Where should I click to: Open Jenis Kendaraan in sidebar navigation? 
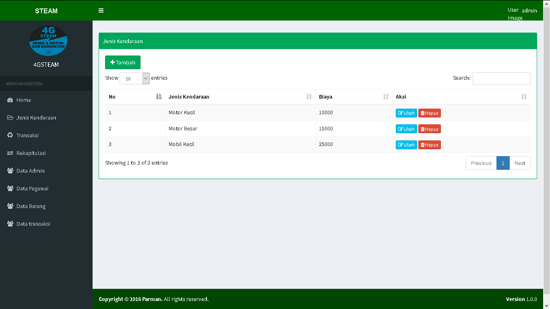[36, 117]
